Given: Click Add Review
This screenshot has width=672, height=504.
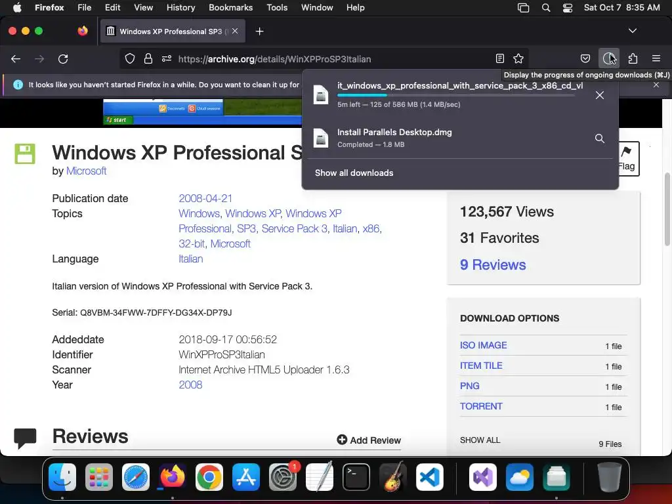Looking at the screenshot, I should (369, 440).
